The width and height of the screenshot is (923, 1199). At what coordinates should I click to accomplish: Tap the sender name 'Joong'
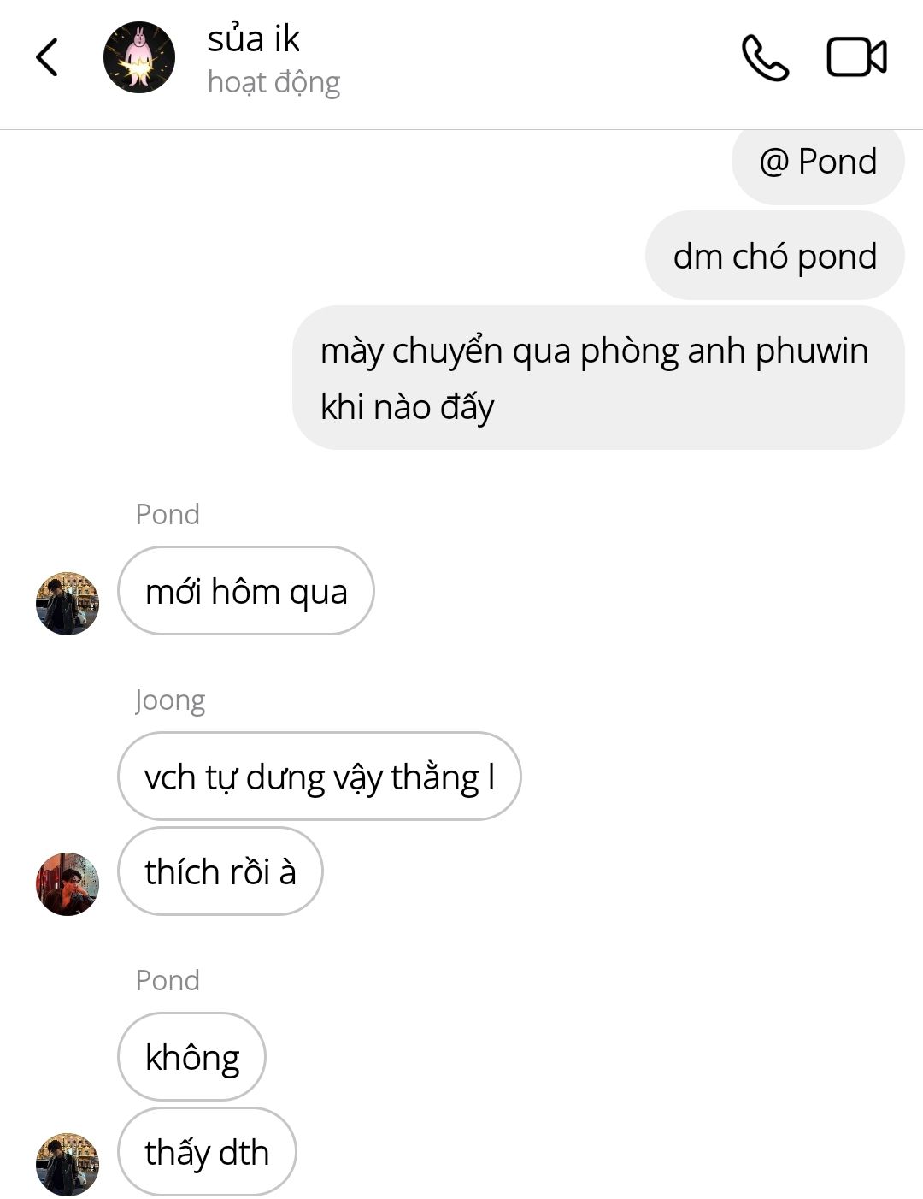click(170, 700)
